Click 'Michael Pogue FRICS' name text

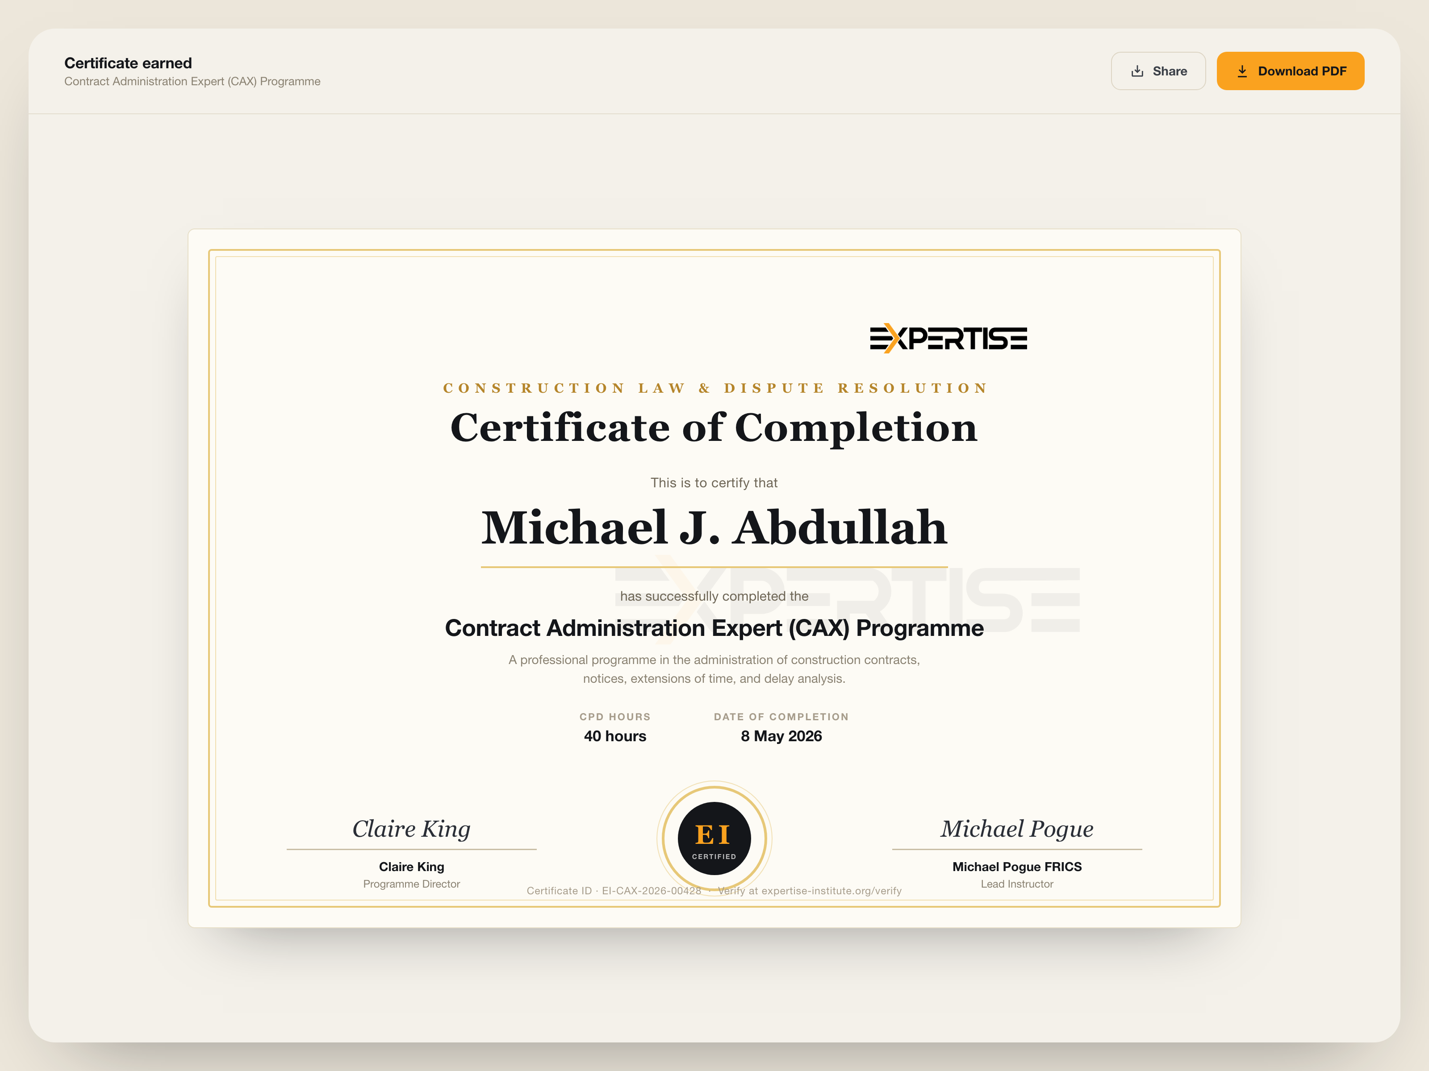pos(1017,866)
